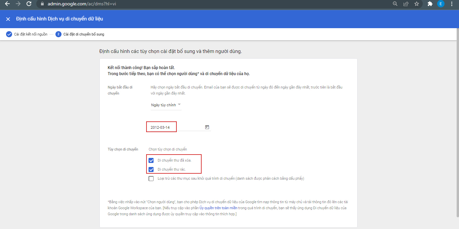Reload the current page
Image resolution: width=459 pixels, height=229 pixels.
29,4
